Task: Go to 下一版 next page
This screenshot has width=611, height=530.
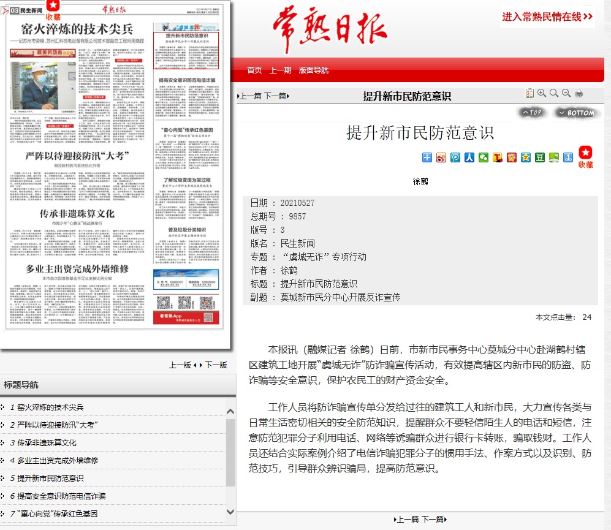Action: [216, 365]
